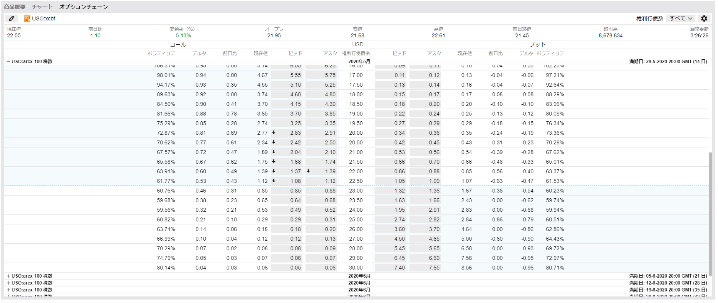
Task: Click the orange EQ instrument icon
Action: 27,18
